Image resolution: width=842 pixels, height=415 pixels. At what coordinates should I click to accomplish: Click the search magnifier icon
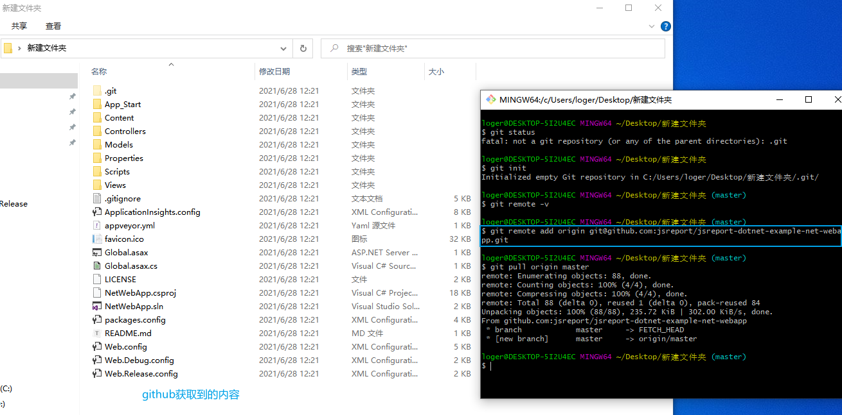point(334,48)
